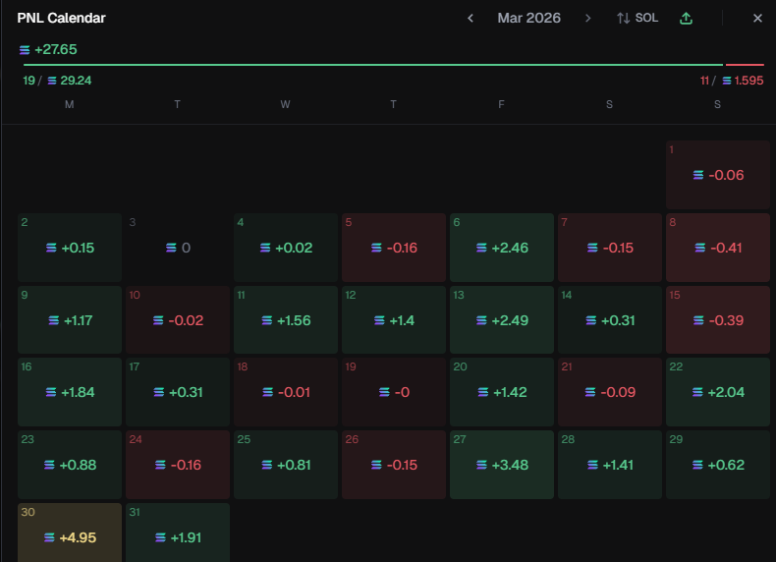776x562 pixels.
Task: Click the 11 / 1.595 losing days stat
Action: click(732, 81)
